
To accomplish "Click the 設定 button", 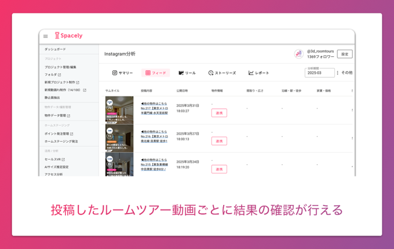I will click(344, 54).
